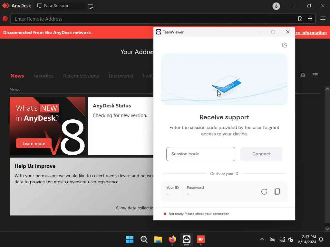This screenshot has height=247, width=330.
Task: Open the notifications bell icon
Action: pyautogui.click(x=321, y=239)
